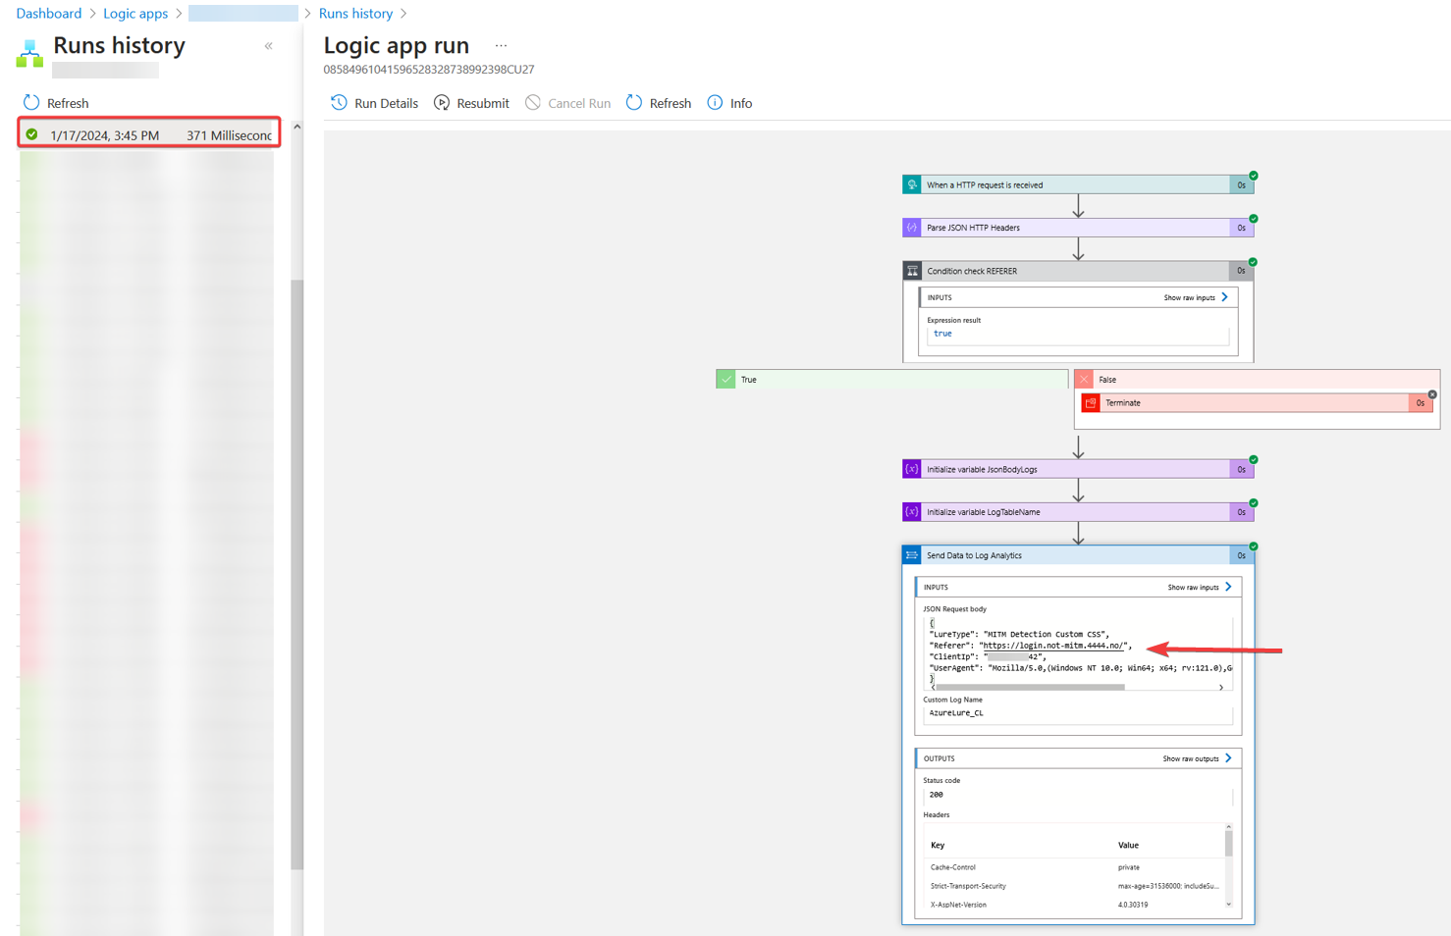This screenshot has height=936, width=1451.
Task: Click the Headers table vertical scrollbar
Action: coord(1228,842)
